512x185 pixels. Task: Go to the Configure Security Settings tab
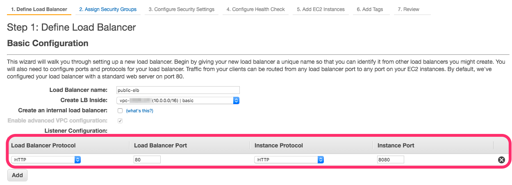point(182,9)
